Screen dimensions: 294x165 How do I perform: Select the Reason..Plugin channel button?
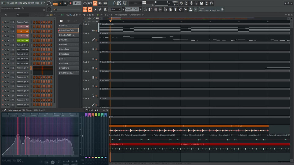pos(23,22)
